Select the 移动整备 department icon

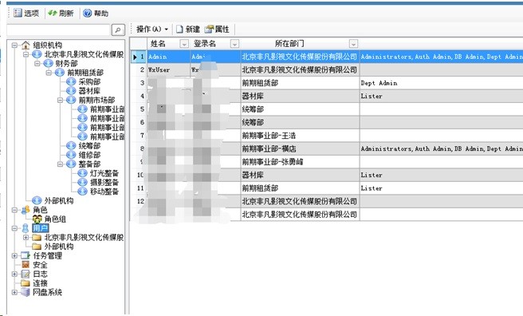click(82, 192)
